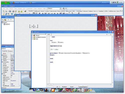Click the second Object TreeView toolbar icon
Viewport: 125px width, 94px height.
point(5,20)
